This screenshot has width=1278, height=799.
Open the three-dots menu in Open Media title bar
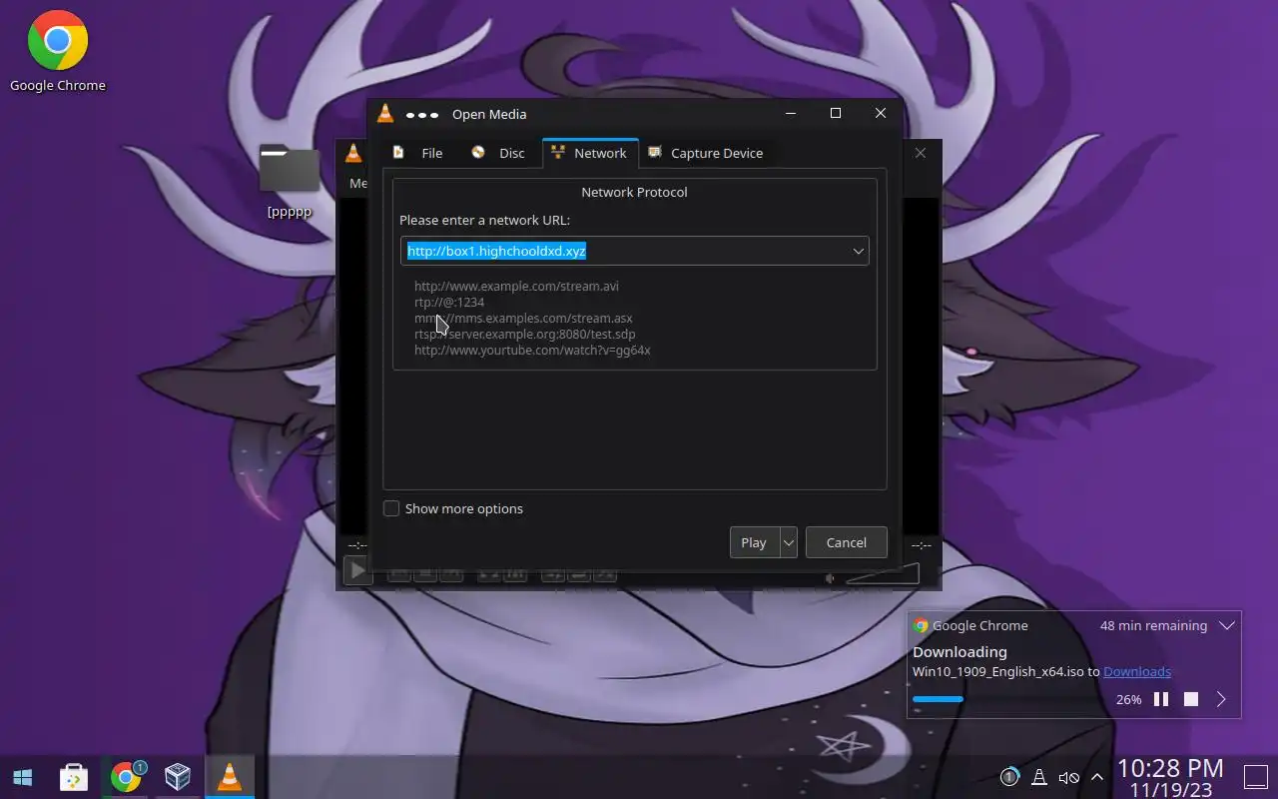(x=422, y=114)
